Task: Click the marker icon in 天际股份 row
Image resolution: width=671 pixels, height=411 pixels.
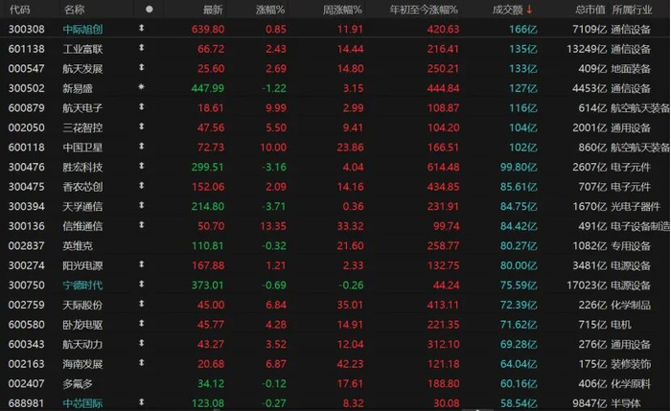Action: click(141, 304)
